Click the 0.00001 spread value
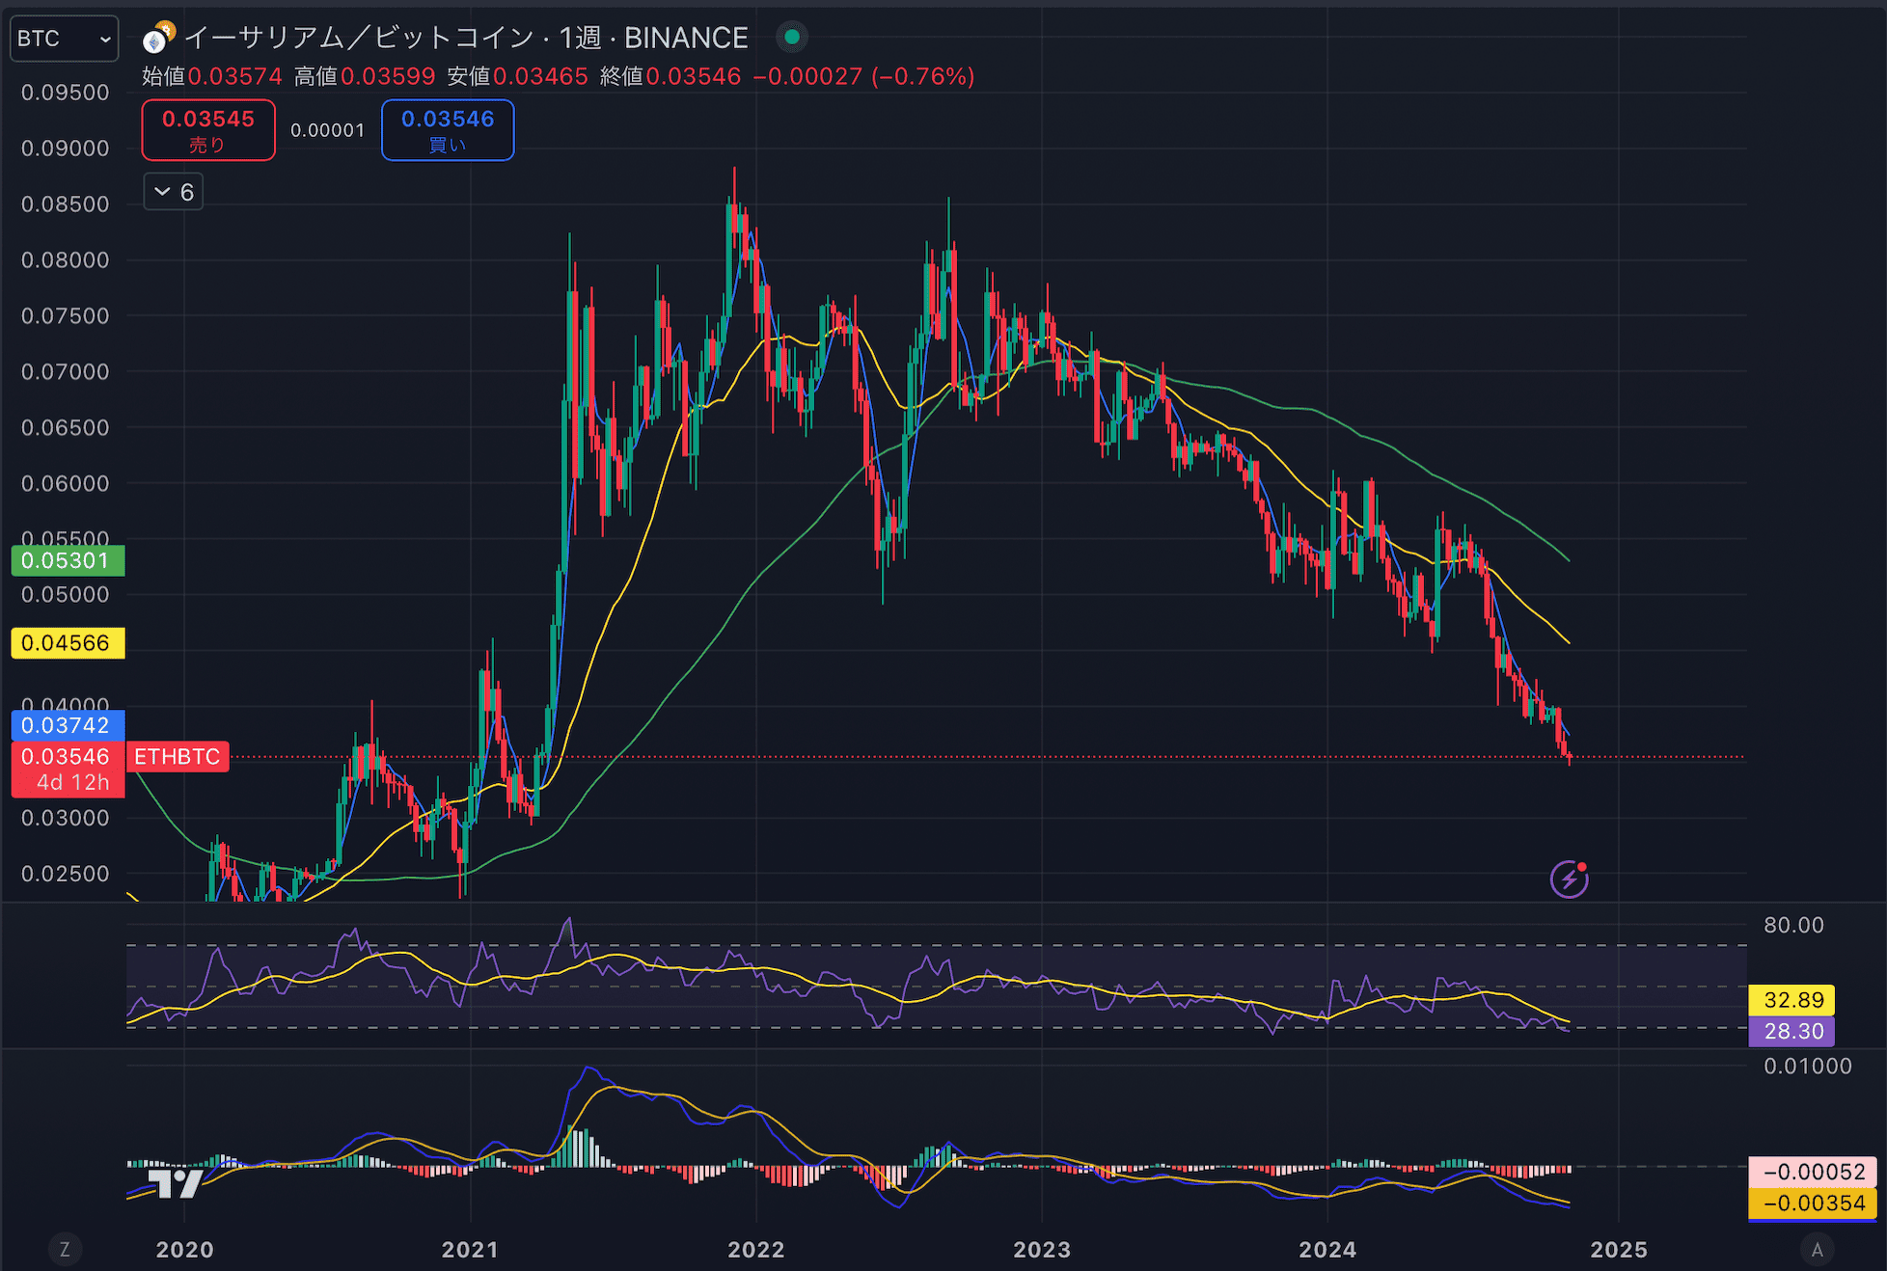Image resolution: width=1887 pixels, height=1271 pixels. [x=328, y=130]
